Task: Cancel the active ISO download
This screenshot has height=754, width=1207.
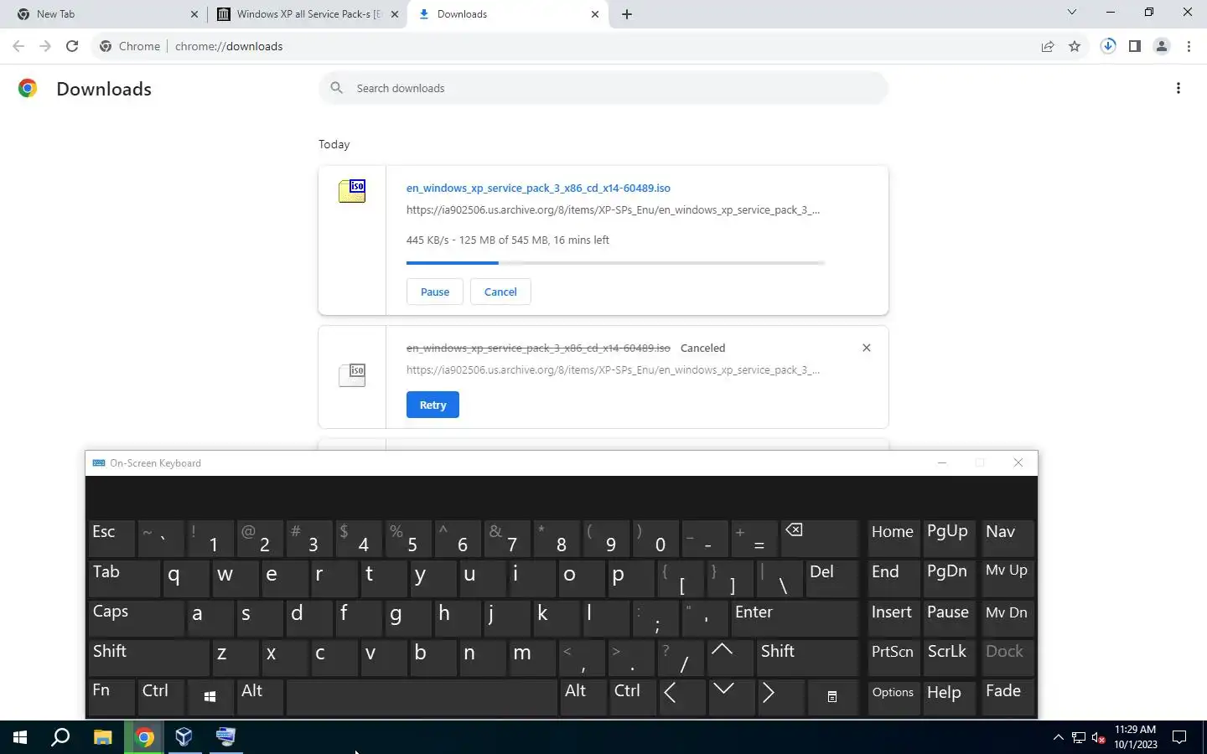Action: pyautogui.click(x=500, y=292)
